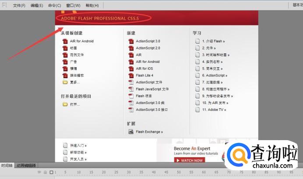
Task: Open the '4. 实例名称' learning link
Action: pos(212,62)
